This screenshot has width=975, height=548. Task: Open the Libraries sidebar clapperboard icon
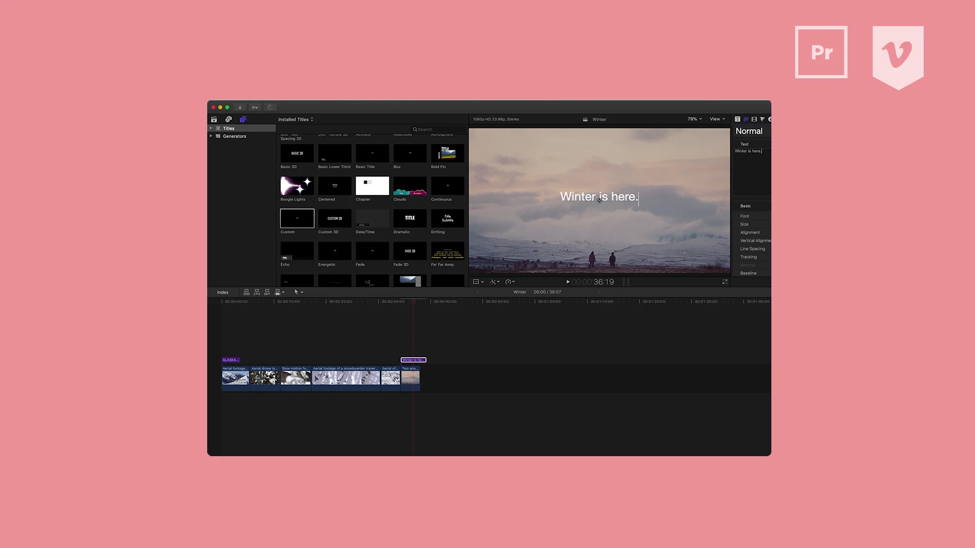coord(214,119)
